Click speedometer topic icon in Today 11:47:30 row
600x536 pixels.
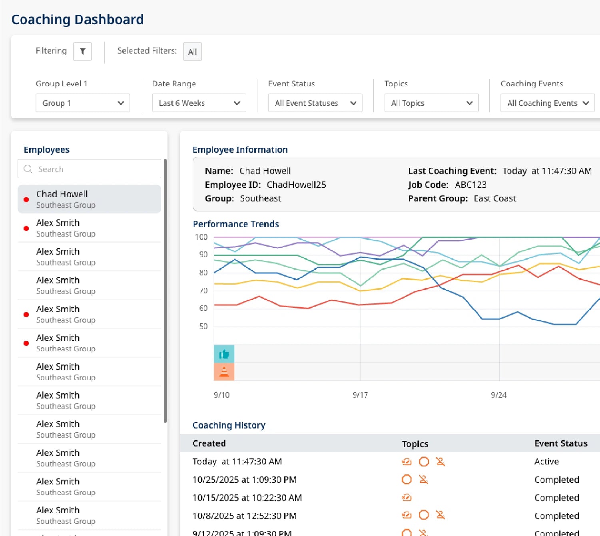point(407,462)
